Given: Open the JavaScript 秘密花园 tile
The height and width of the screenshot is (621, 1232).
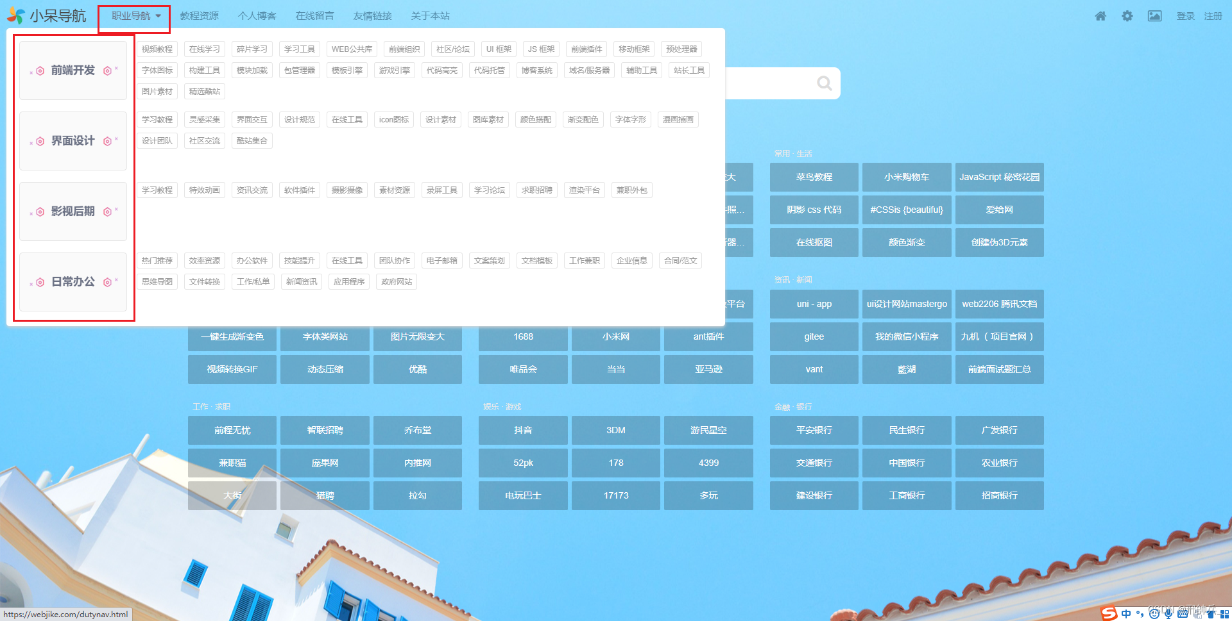Looking at the screenshot, I should (x=1000, y=177).
